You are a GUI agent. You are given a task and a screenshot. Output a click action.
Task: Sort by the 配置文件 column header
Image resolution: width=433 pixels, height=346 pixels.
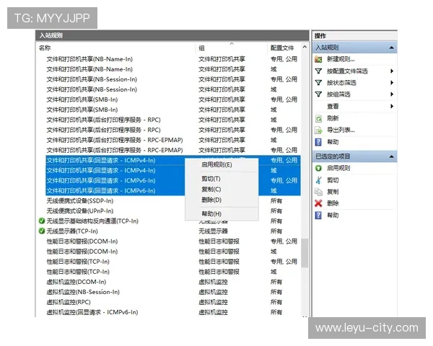click(282, 48)
